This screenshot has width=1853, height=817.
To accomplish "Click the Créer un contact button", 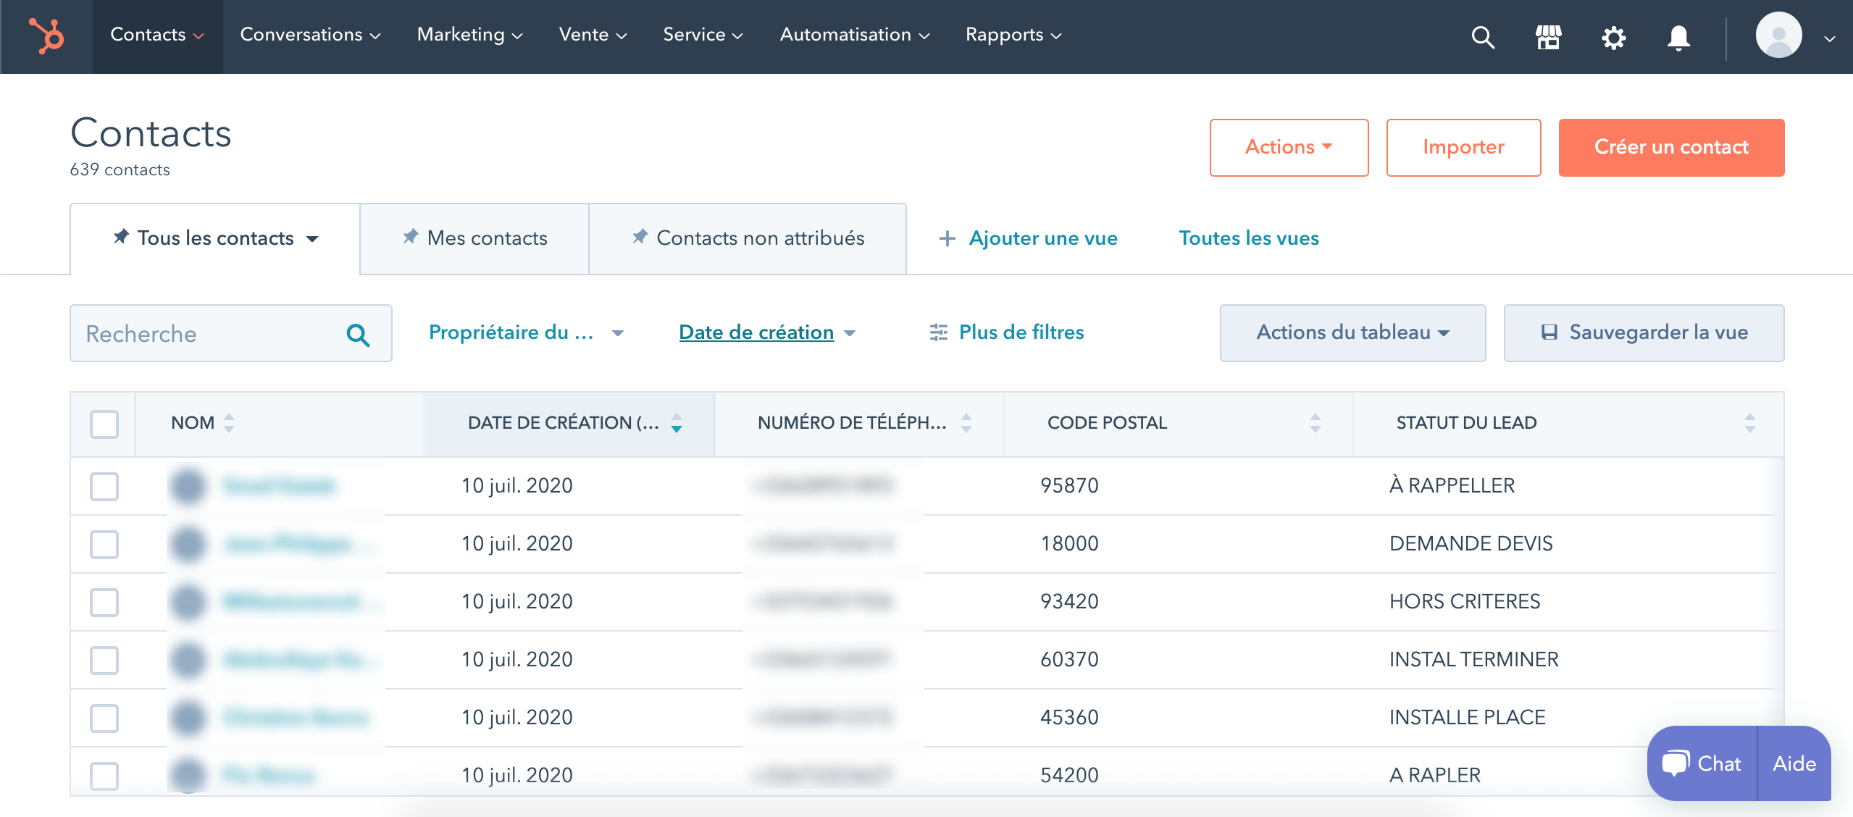I will (x=1671, y=146).
